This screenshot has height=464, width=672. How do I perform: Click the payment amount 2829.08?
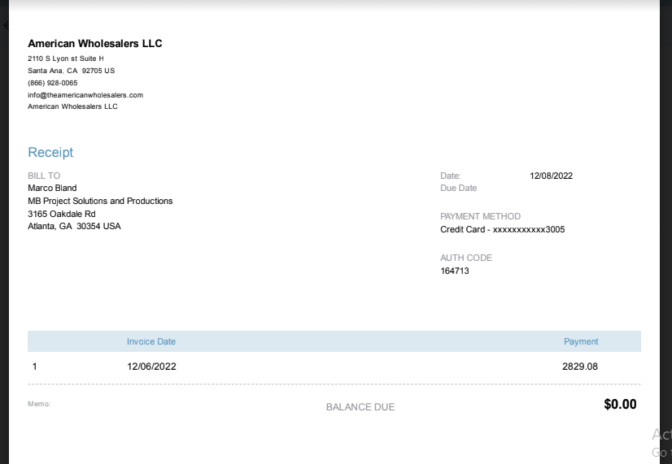tap(580, 366)
